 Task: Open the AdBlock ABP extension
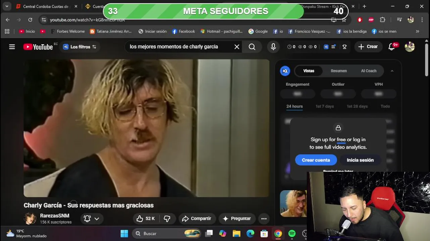click(x=371, y=20)
